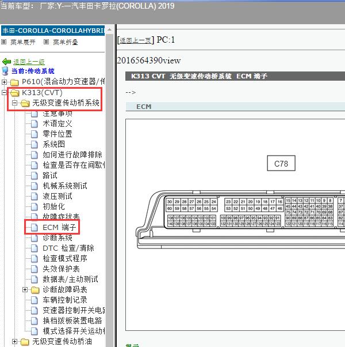This screenshot has height=347, width=345.
Task: Open the 诊断系统 page
Action: pos(57,237)
